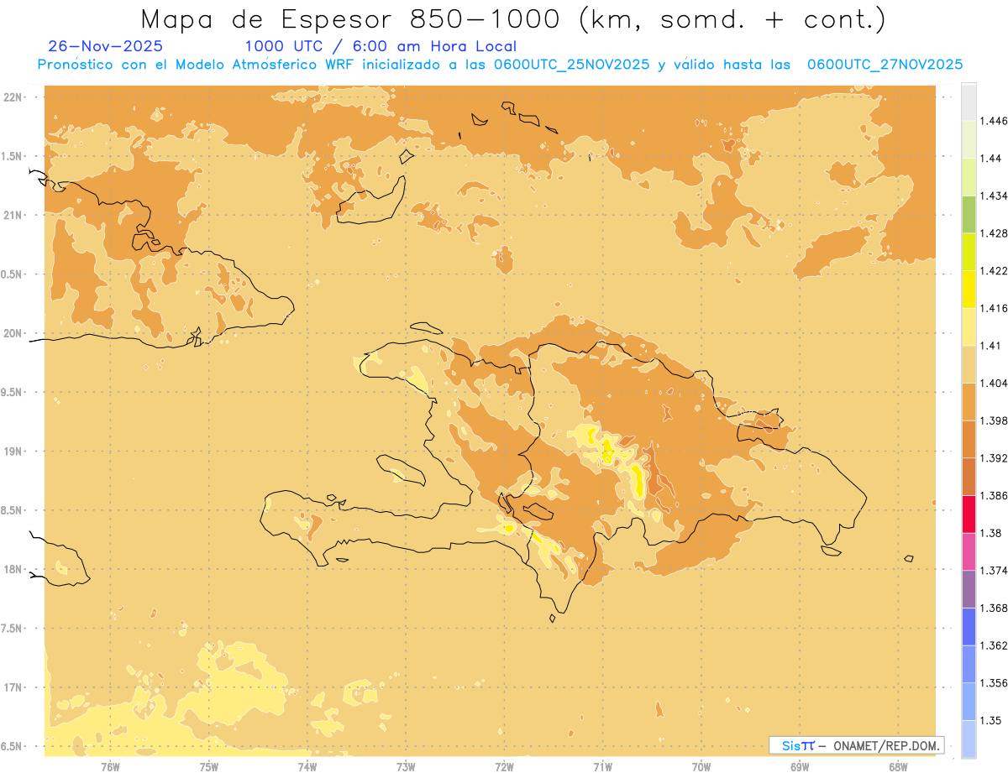Click the longitude label "68W"
The width and height of the screenshot is (1008, 778).
click(x=898, y=767)
